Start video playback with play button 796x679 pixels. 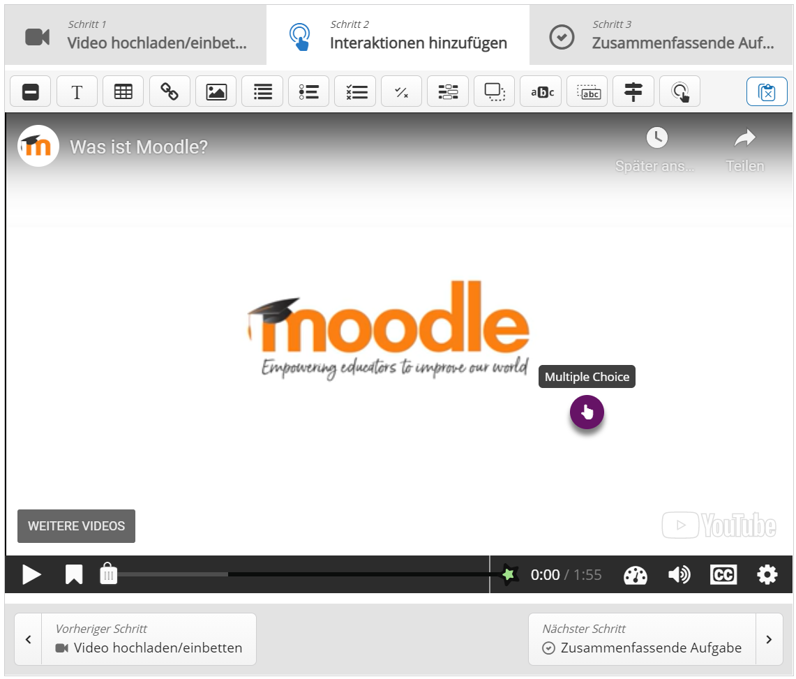pyautogui.click(x=31, y=574)
